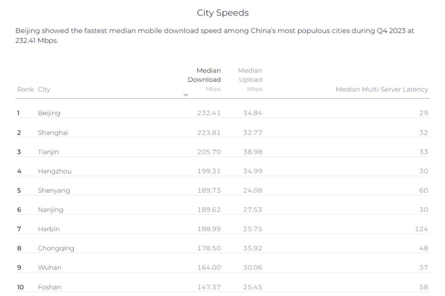Click the Chongqing city name
This screenshot has width=445, height=296.
pyautogui.click(x=56, y=248)
